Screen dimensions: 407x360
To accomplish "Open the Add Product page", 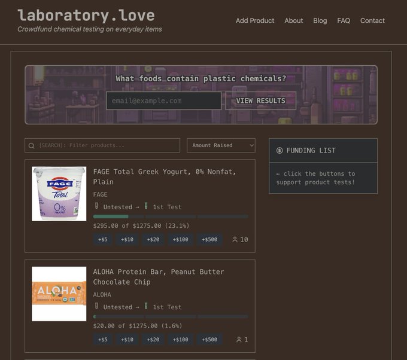I will [x=255, y=20].
